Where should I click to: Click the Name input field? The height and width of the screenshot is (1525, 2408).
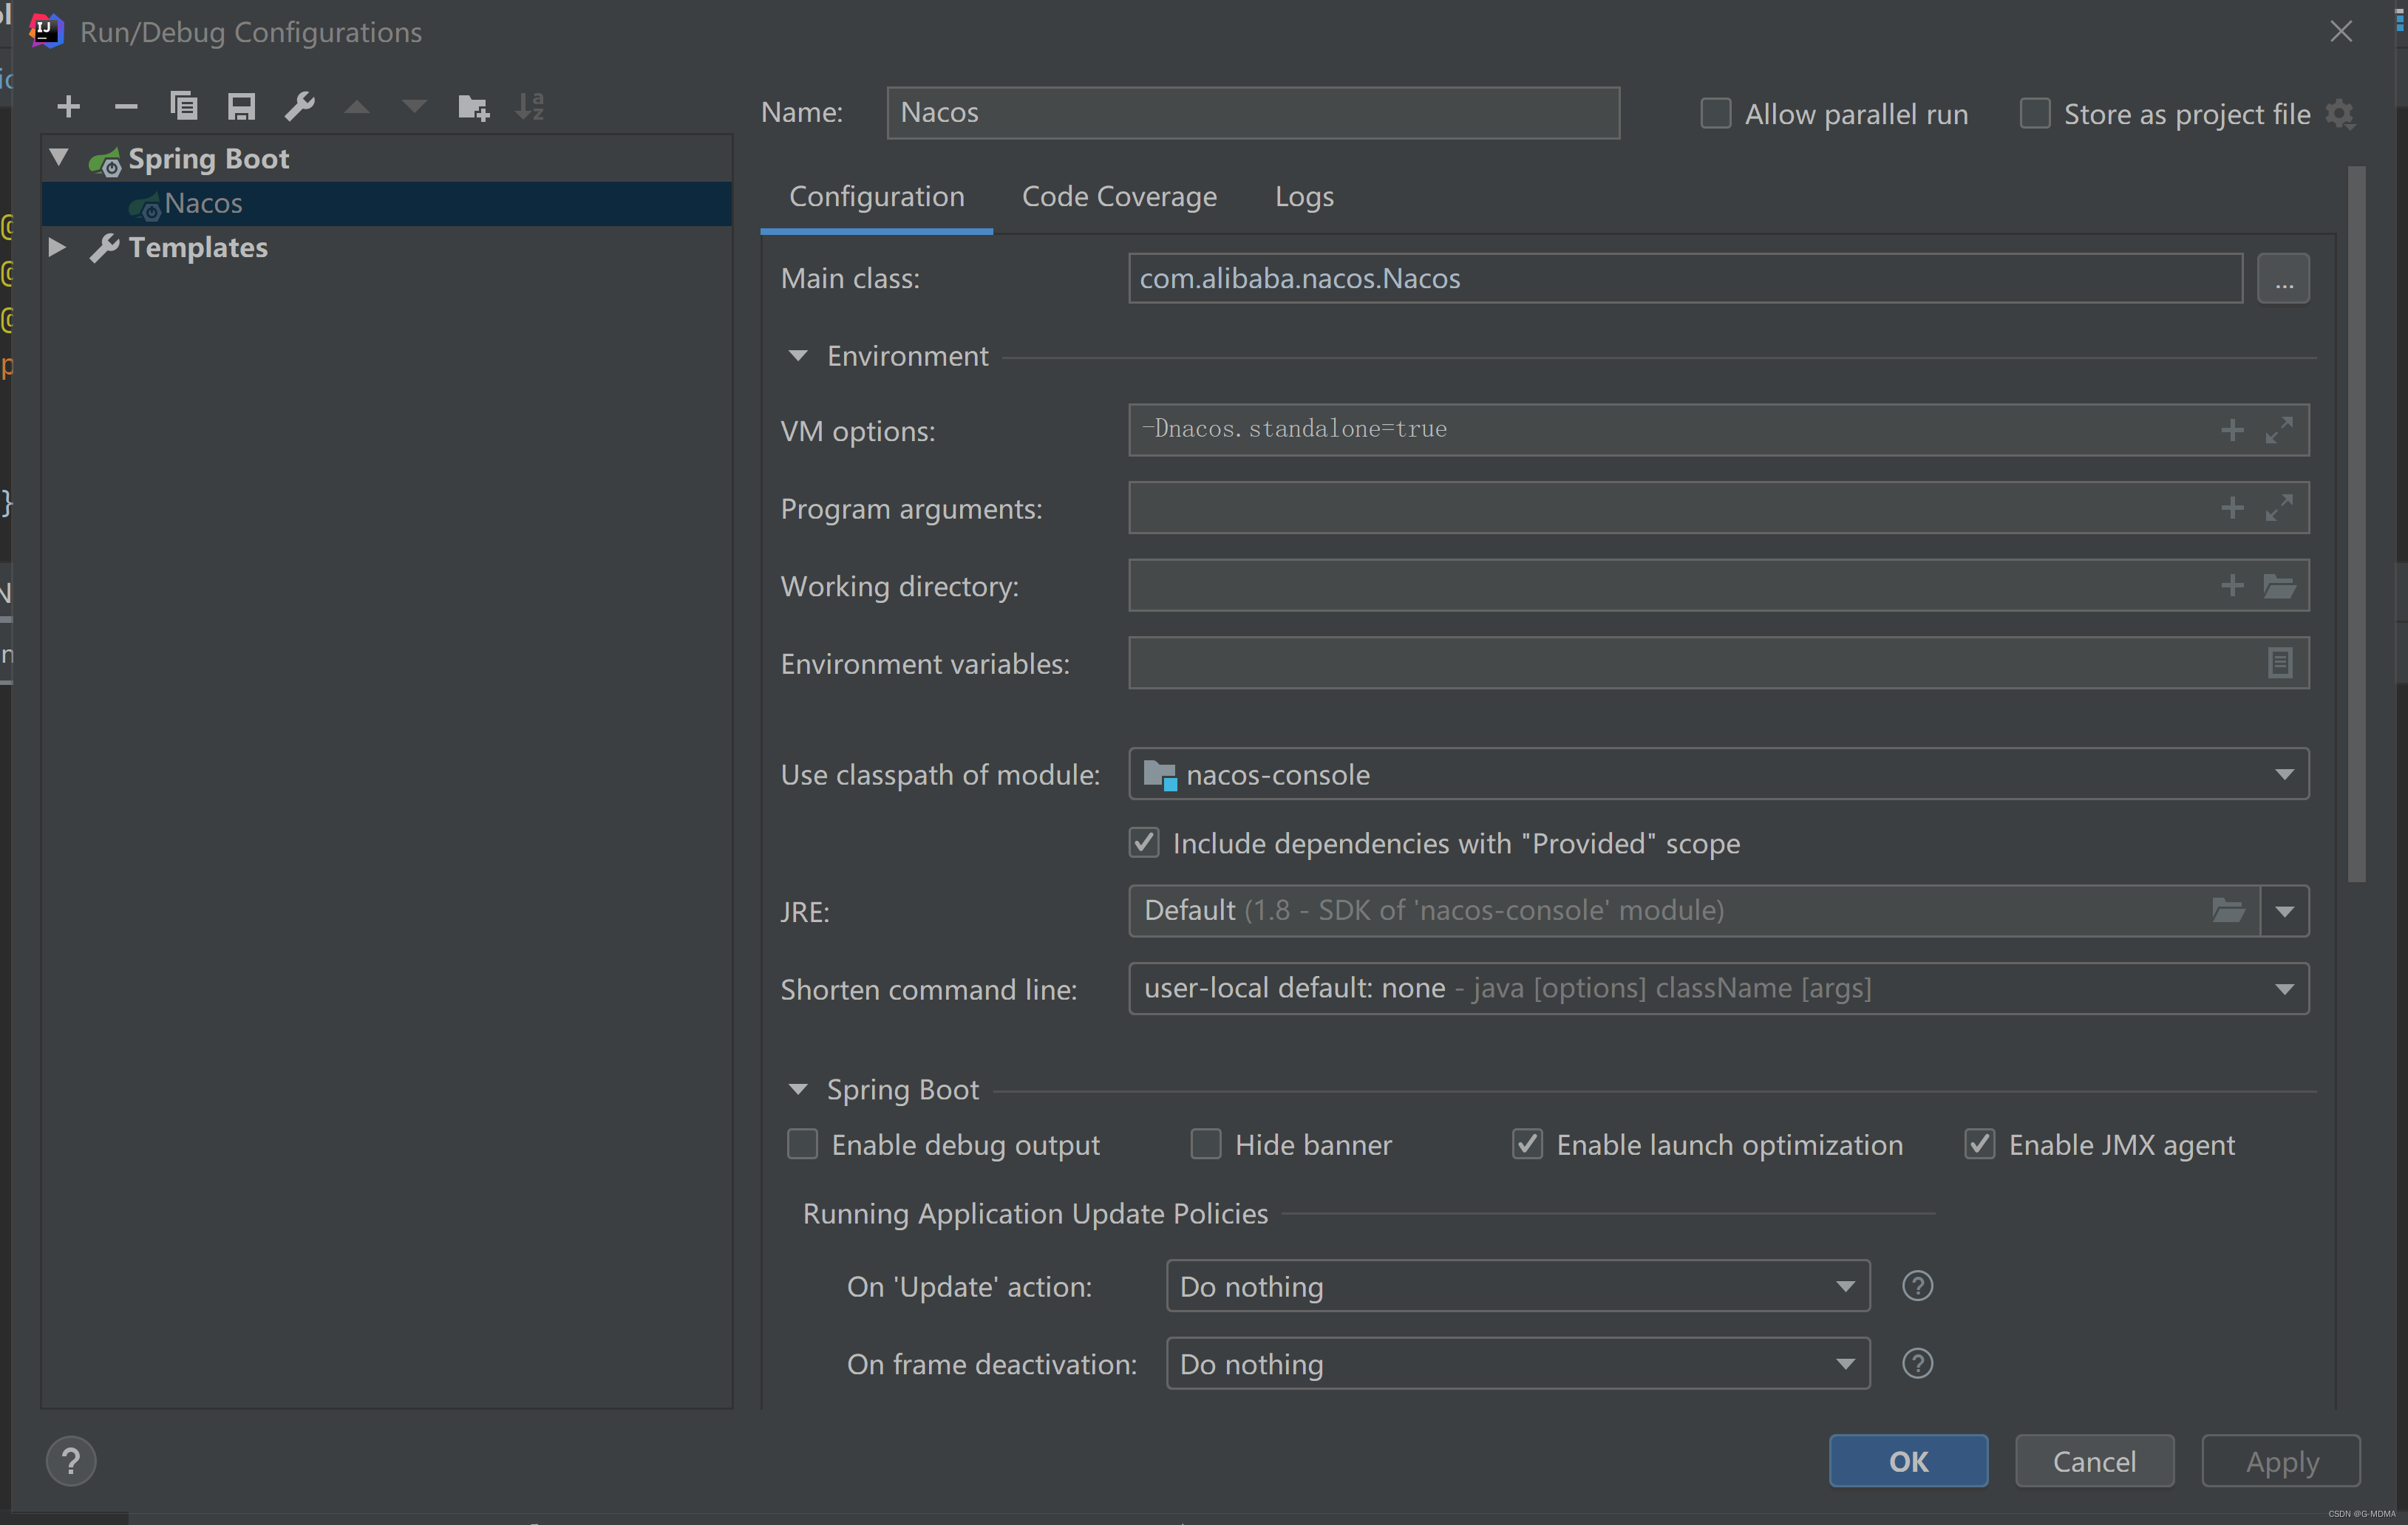click(x=1252, y=113)
